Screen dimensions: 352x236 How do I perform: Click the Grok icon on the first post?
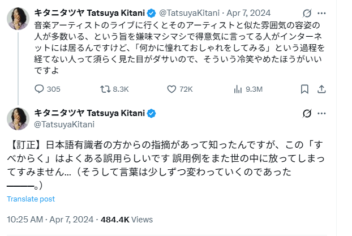click(x=308, y=12)
